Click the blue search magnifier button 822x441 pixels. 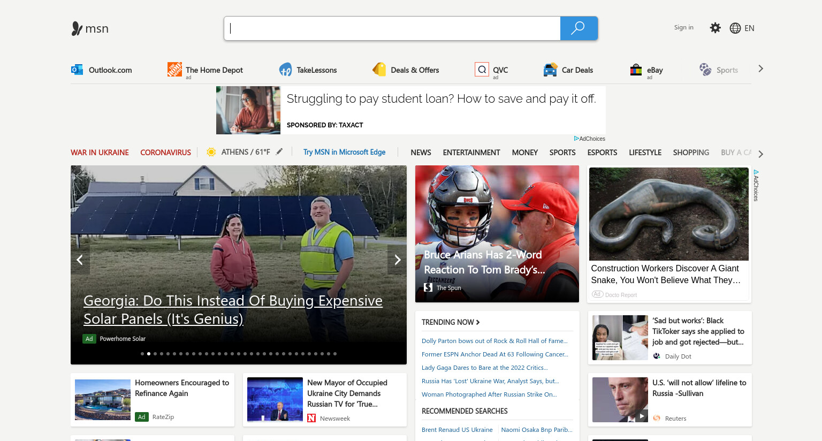click(x=579, y=28)
